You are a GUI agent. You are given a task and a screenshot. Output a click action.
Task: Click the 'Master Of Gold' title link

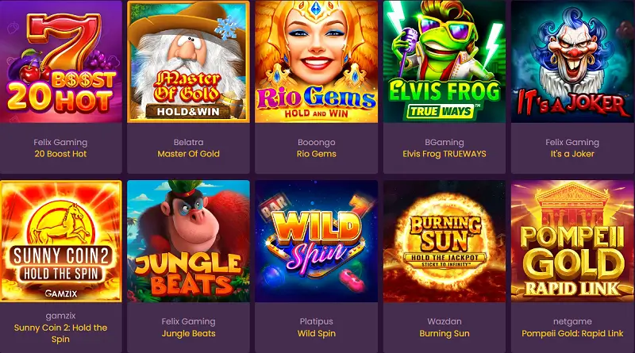pos(188,154)
